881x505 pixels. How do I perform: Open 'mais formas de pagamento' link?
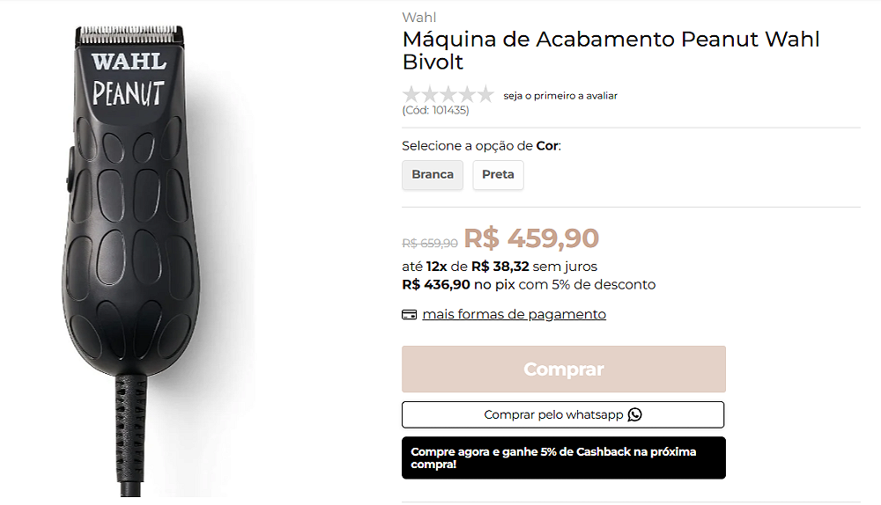tap(515, 314)
